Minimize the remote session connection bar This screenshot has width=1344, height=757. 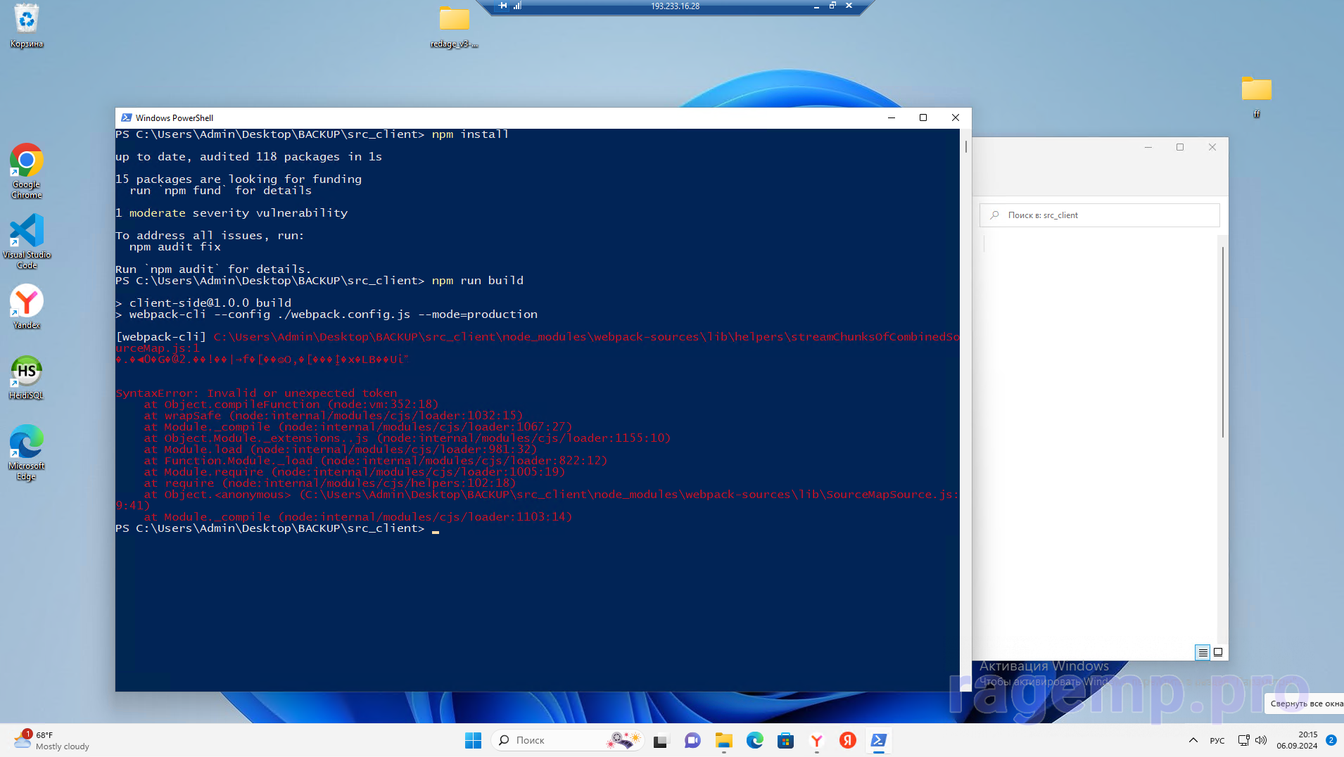(x=816, y=6)
